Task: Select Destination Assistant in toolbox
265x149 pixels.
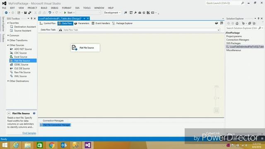Action: pos(23,26)
